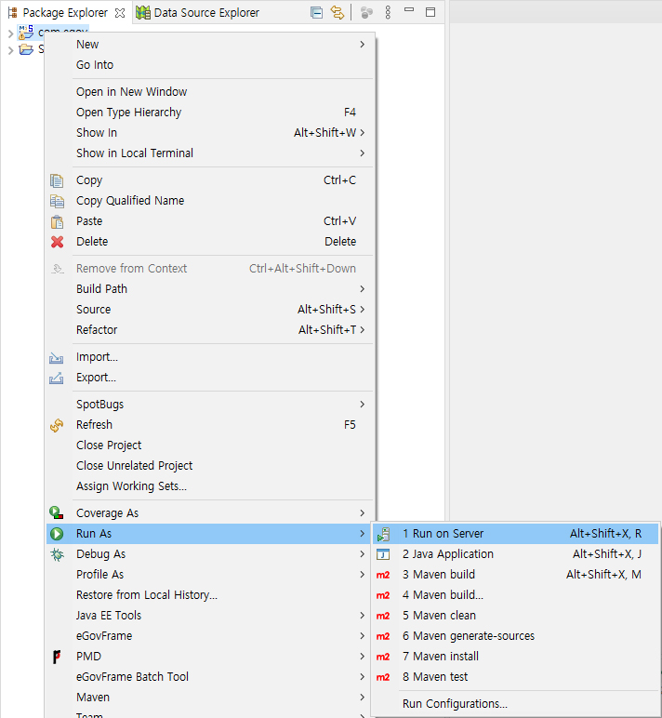
Task: Toggle Link with Editor icon
Action: pos(338,13)
